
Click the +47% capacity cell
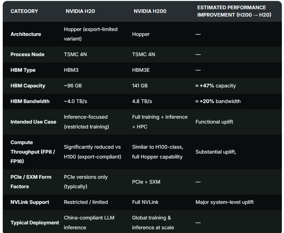pos(215,86)
